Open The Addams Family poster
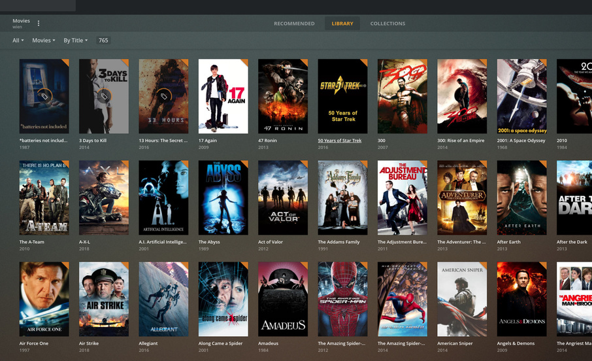This screenshot has height=361, width=592. (342, 198)
